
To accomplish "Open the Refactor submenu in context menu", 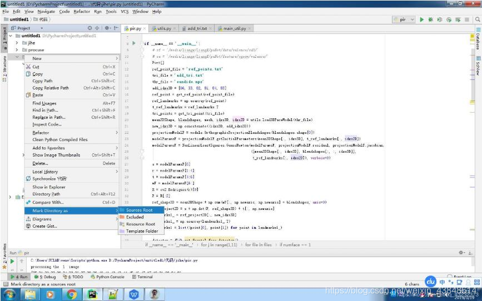I will 71,133.
